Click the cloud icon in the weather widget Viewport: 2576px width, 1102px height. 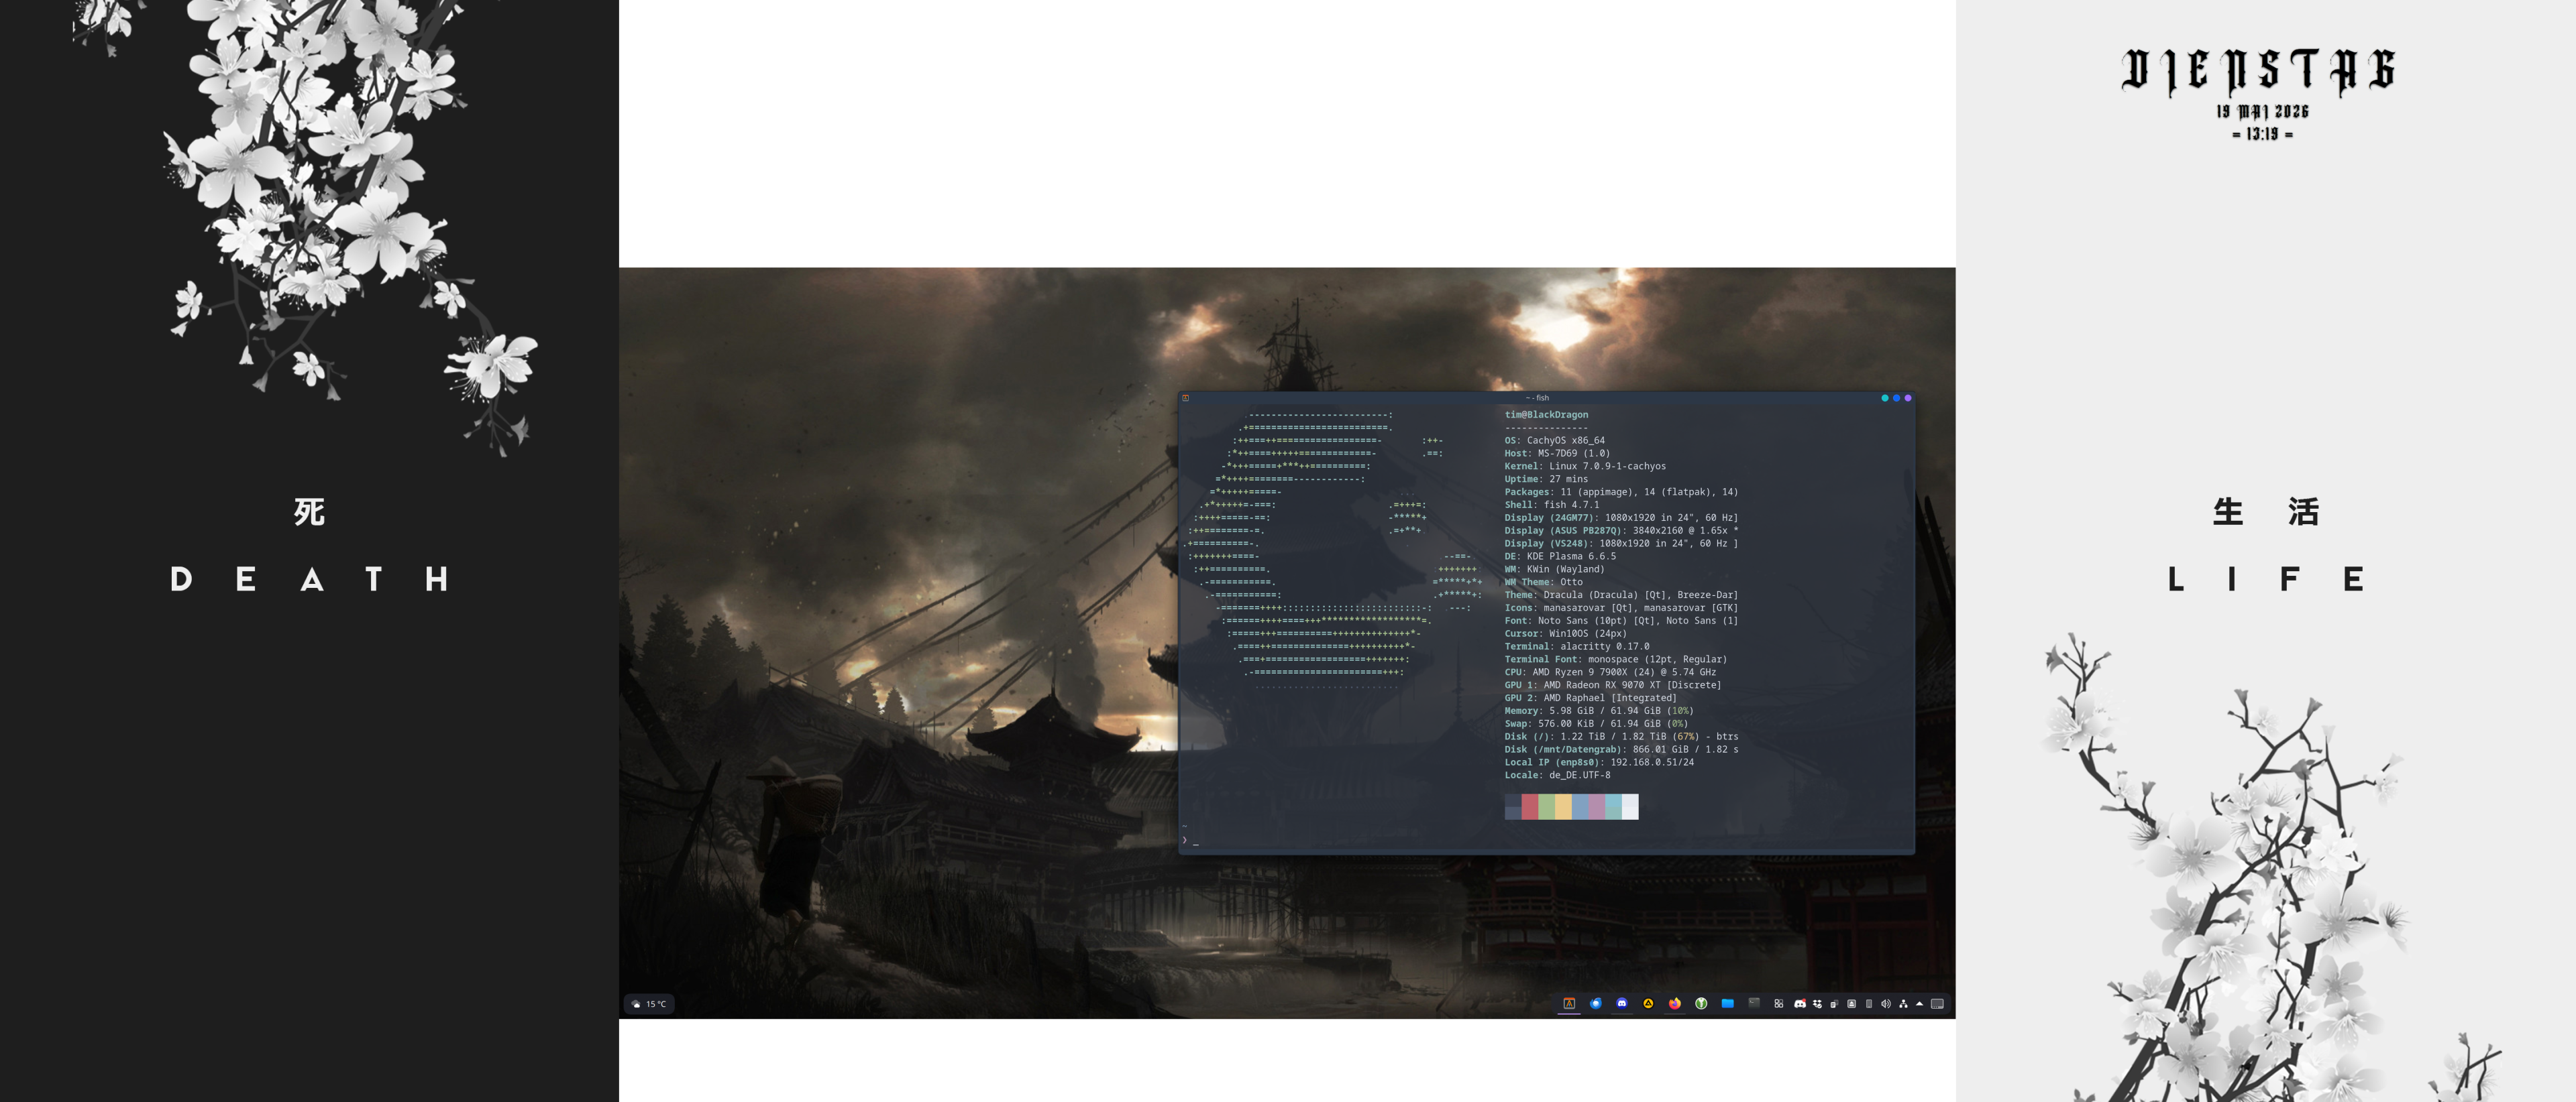pos(636,1004)
